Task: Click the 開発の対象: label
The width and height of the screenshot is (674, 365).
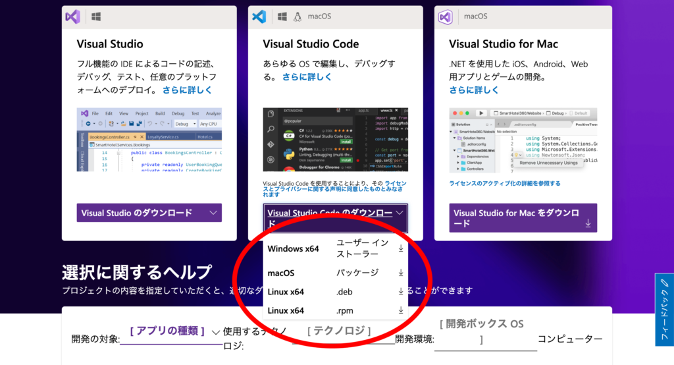Action: click(95, 339)
